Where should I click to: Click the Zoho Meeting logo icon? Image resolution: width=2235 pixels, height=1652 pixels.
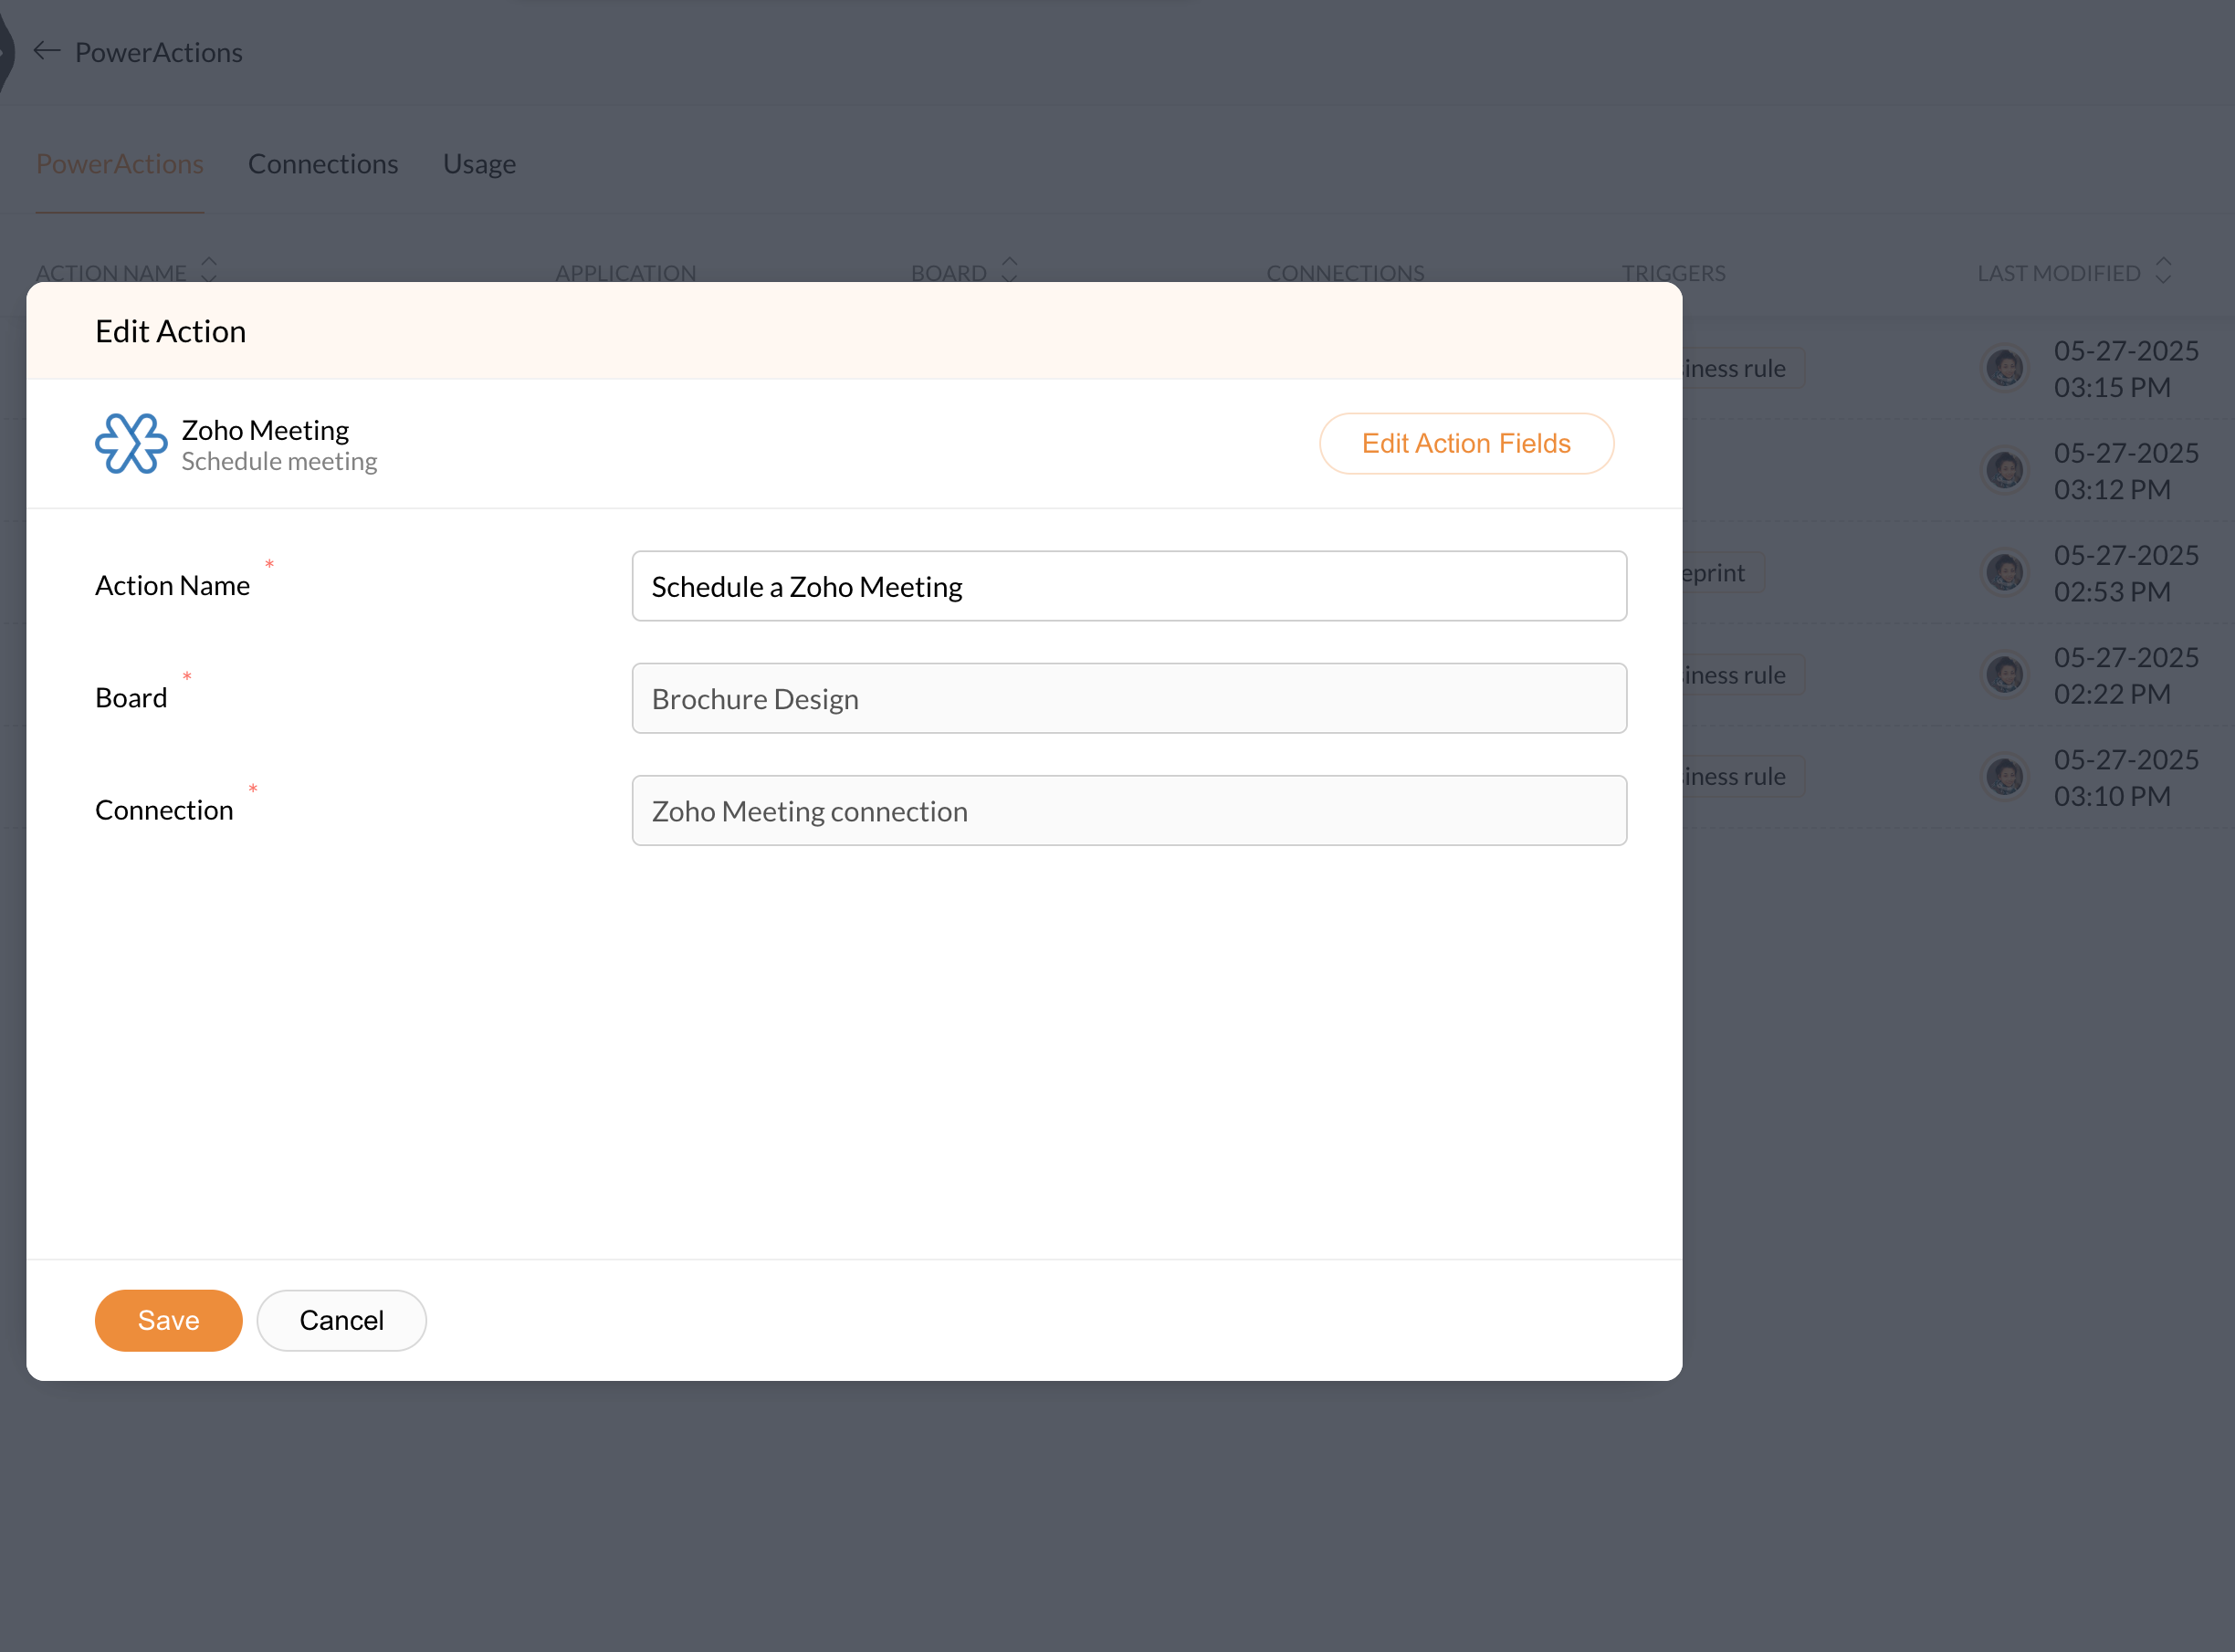click(131, 444)
